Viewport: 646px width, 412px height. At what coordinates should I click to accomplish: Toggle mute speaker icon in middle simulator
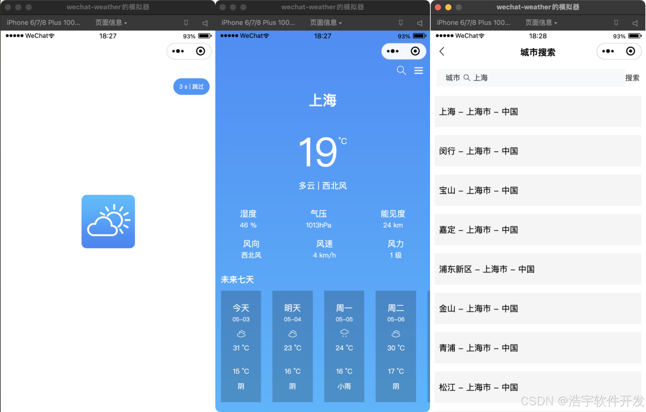(420, 23)
